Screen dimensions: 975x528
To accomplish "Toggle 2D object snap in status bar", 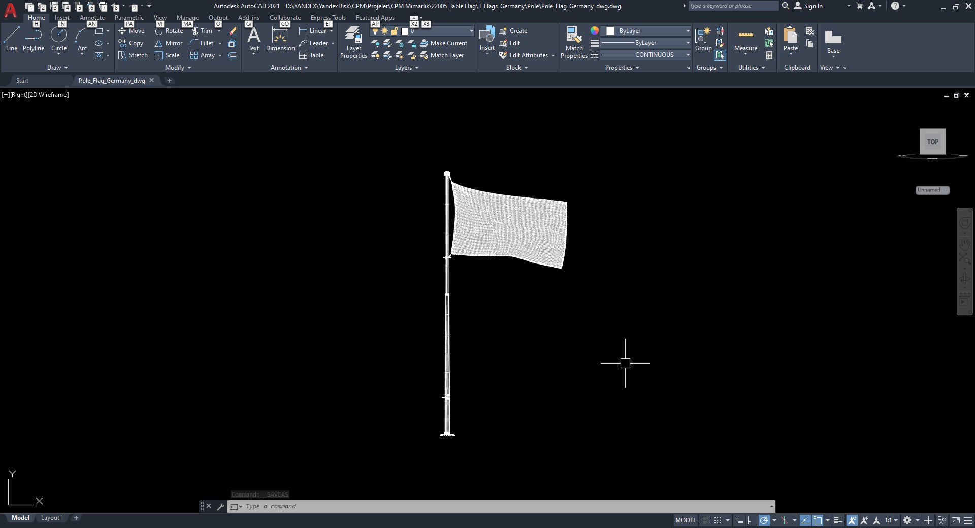I will tap(818, 520).
